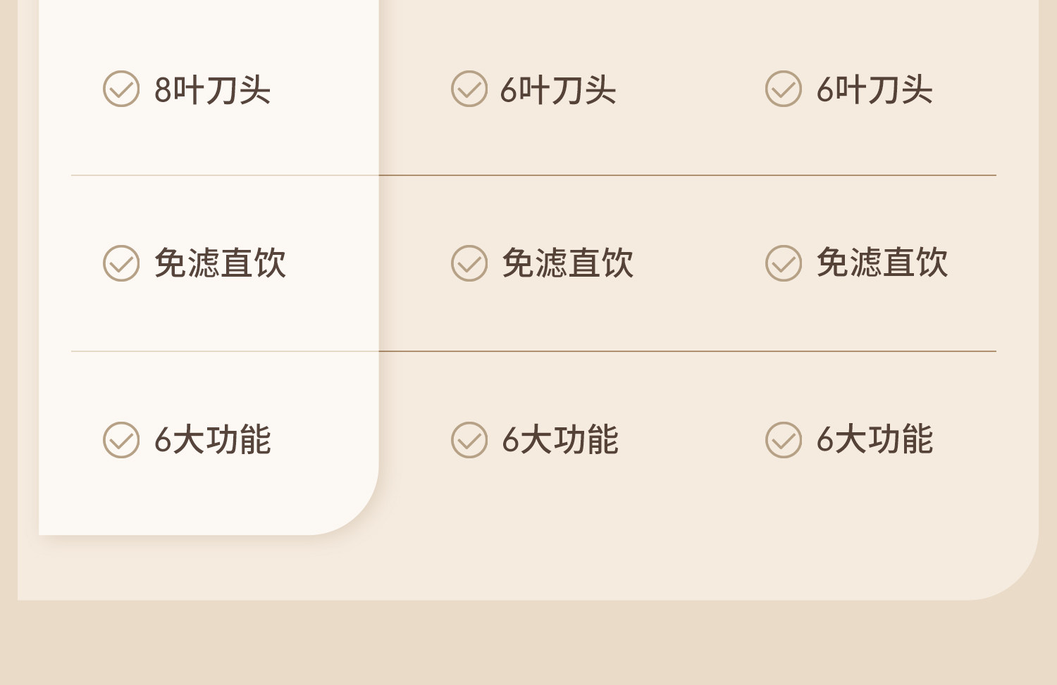Click the check icon beside right column 6叶刀头
The image size is (1057, 685).
[x=784, y=89]
